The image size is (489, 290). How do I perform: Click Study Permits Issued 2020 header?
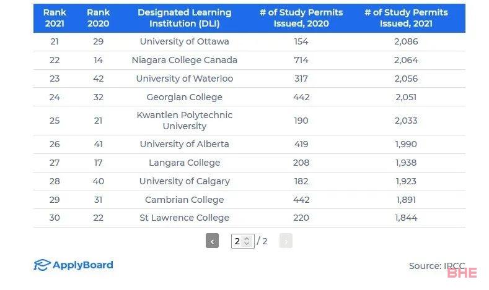tap(301, 18)
